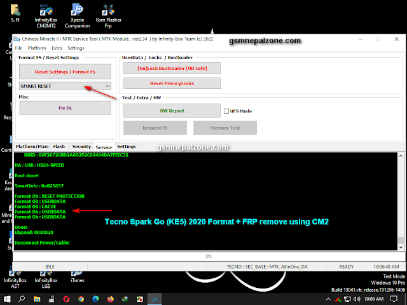This screenshot has height=305, width=407.
Task: Click the READY status bar entry
Action: click(x=346, y=267)
